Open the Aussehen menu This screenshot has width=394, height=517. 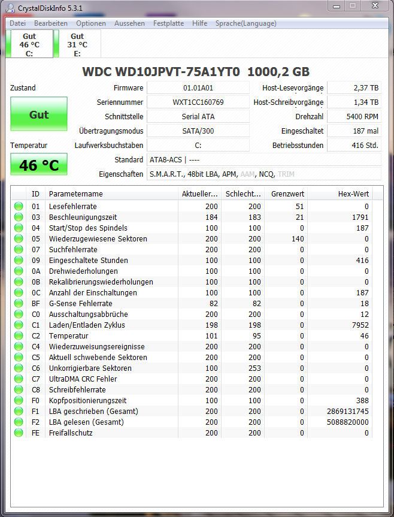pos(129,23)
